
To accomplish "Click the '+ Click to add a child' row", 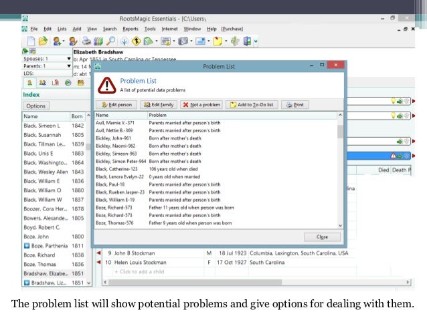I will (139, 272).
